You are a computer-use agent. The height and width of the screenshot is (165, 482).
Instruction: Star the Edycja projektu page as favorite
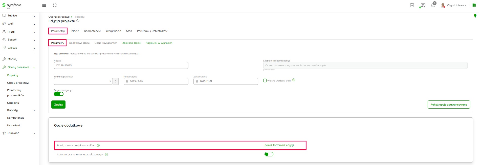[x=78, y=21]
